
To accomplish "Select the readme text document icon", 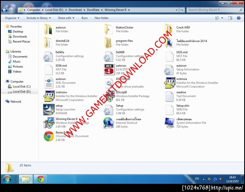I will coord(169,96).
